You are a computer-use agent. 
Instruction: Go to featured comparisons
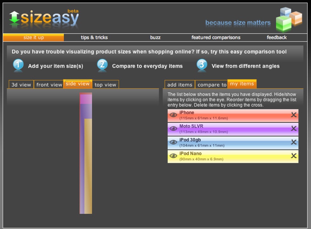point(216,37)
